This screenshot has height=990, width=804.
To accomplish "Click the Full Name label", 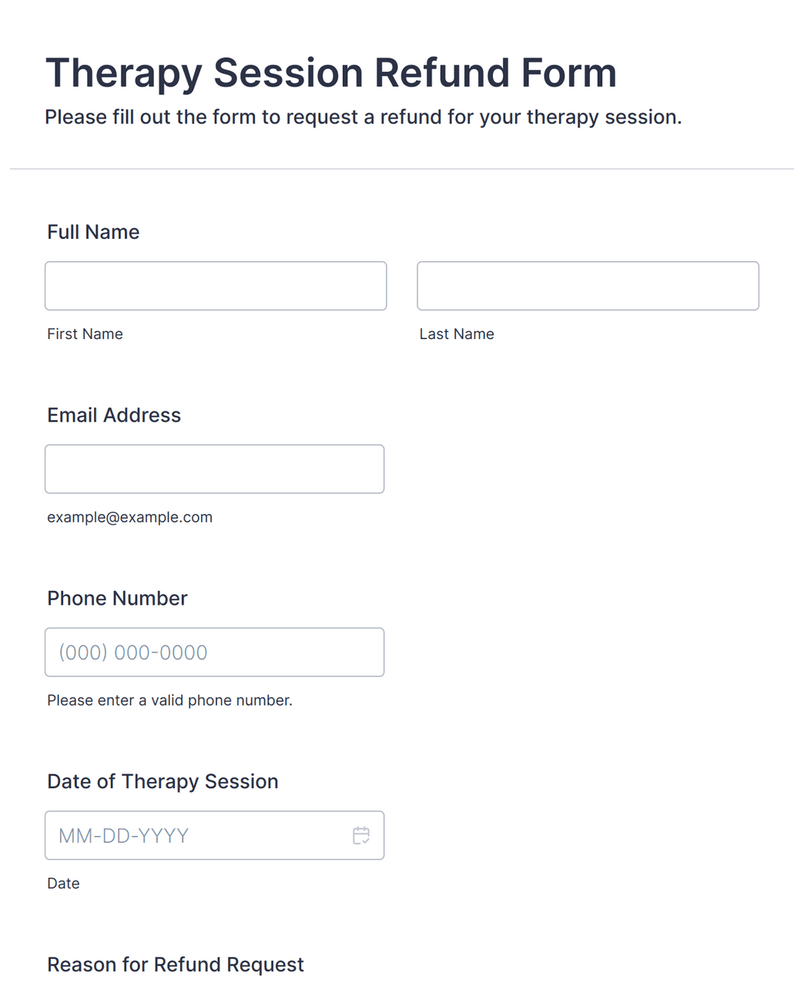I will tap(93, 232).
